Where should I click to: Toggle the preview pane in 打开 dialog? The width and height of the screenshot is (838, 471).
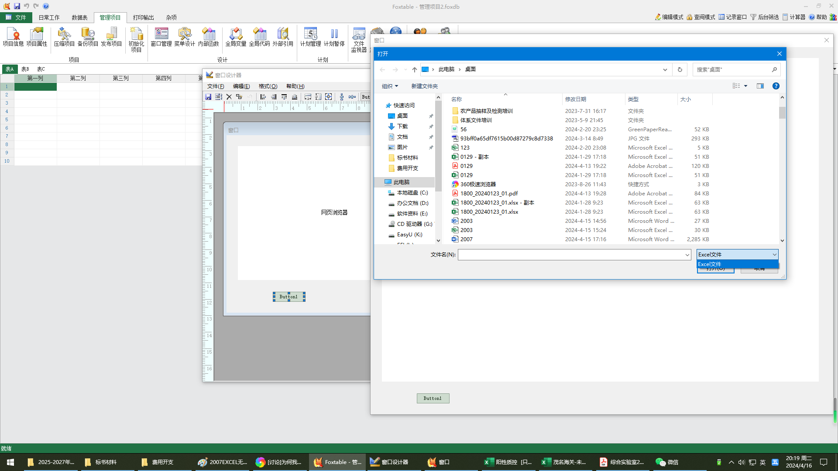click(760, 86)
